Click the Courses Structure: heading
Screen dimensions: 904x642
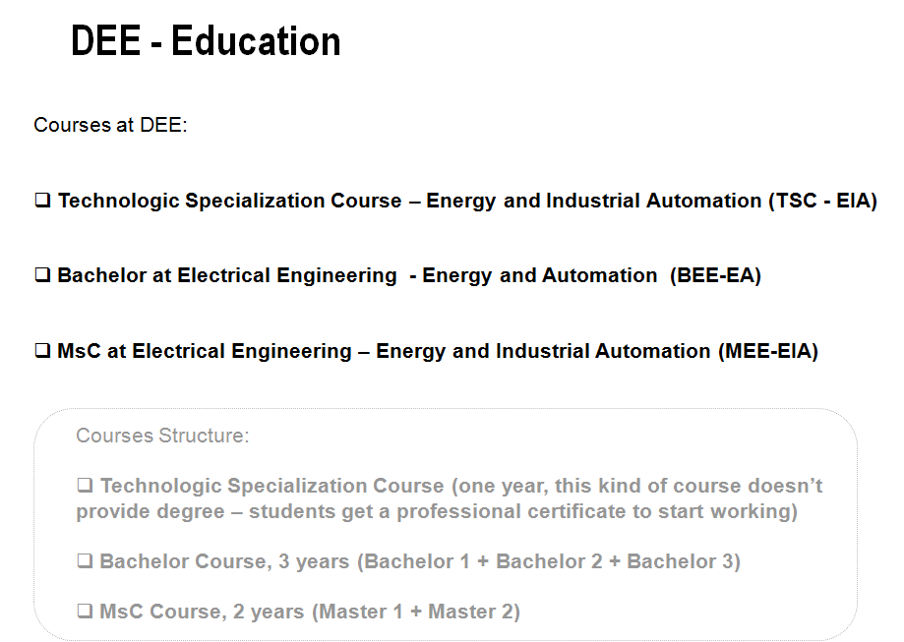pyautogui.click(x=162, y=436)
